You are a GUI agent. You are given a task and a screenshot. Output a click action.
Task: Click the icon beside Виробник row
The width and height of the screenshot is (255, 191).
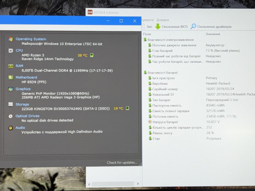click(x=150, y=84)
